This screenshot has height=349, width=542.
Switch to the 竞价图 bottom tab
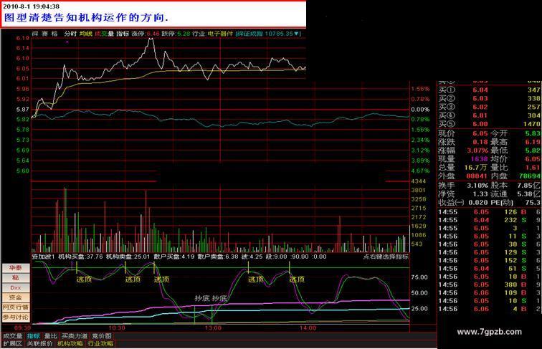pos(102,336)
